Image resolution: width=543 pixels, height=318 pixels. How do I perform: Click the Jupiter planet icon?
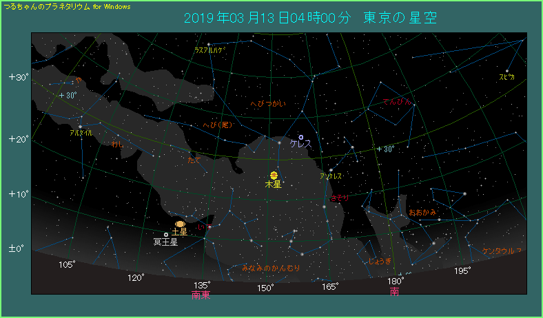pyautogui.click(x=274, y=176)
